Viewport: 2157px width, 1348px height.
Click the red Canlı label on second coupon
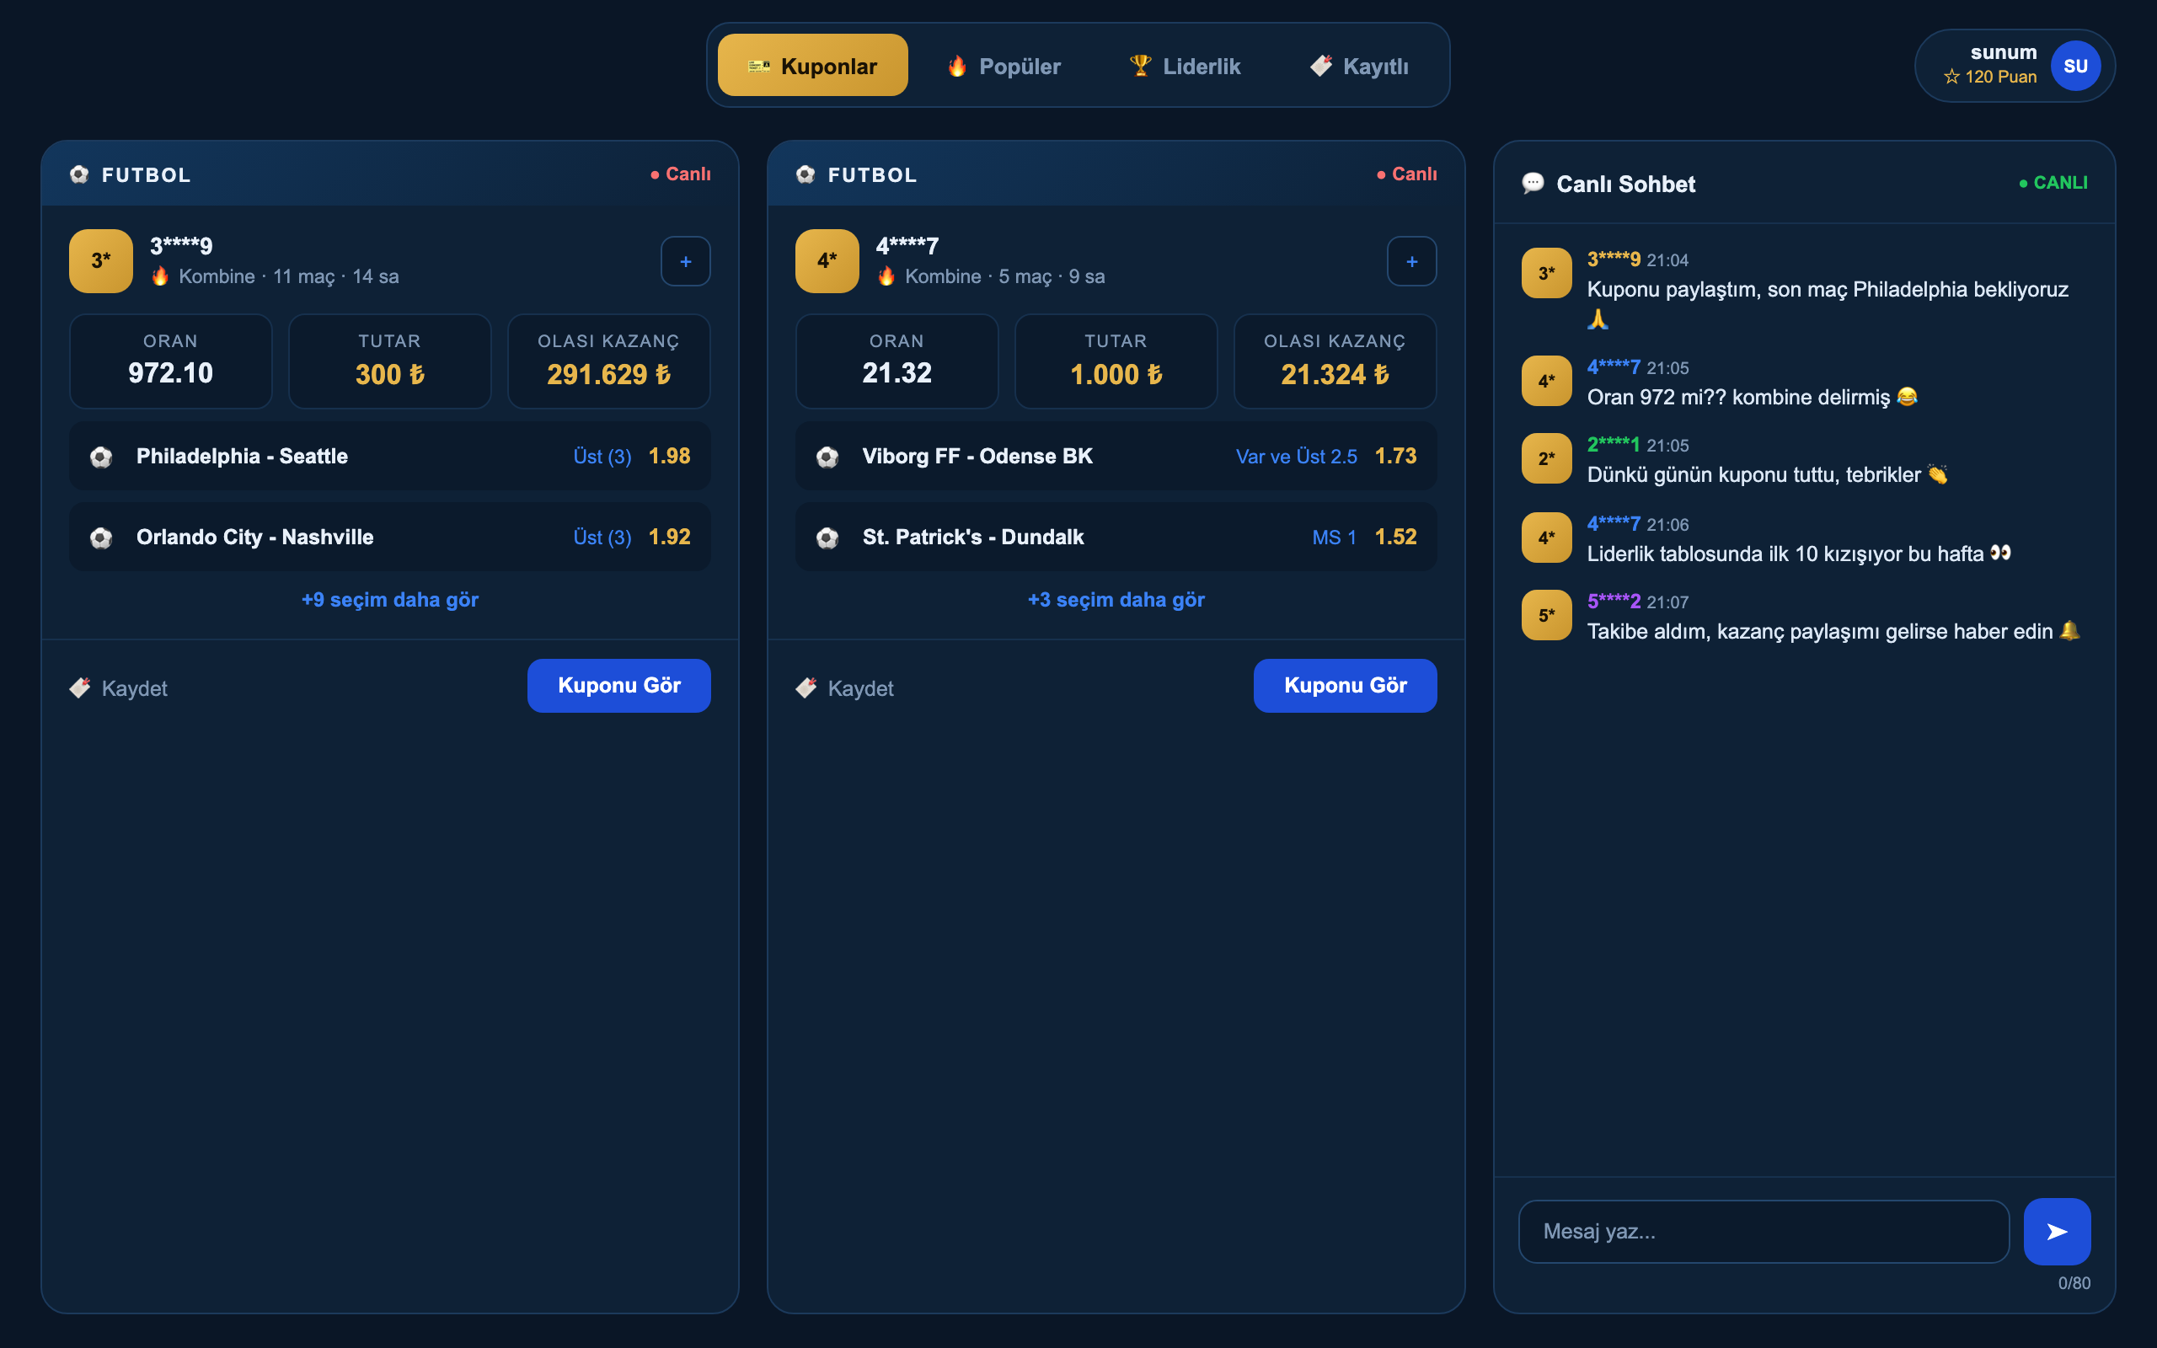[1407, 174]
